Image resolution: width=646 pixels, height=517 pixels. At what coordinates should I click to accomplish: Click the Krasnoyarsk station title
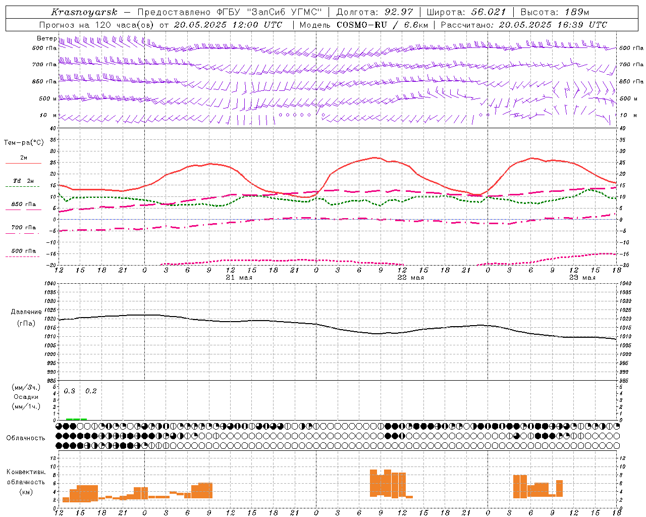tap(84, 12)
